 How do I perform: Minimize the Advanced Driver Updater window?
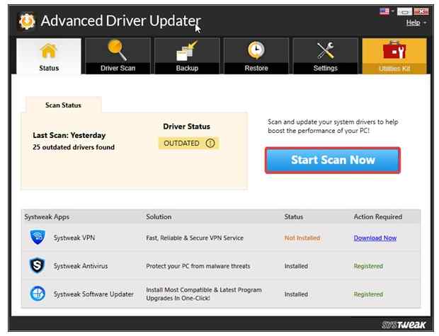pos(405,12)
